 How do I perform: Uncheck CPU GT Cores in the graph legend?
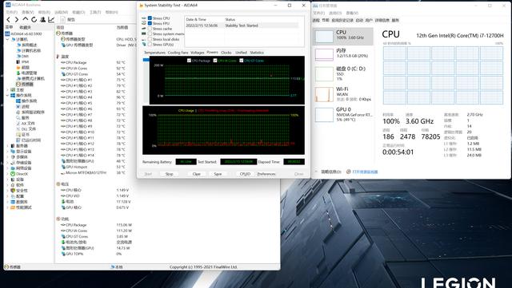(242, 61)
